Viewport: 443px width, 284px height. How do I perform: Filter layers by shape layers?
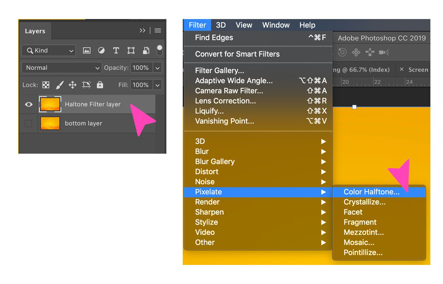point(131,50)
